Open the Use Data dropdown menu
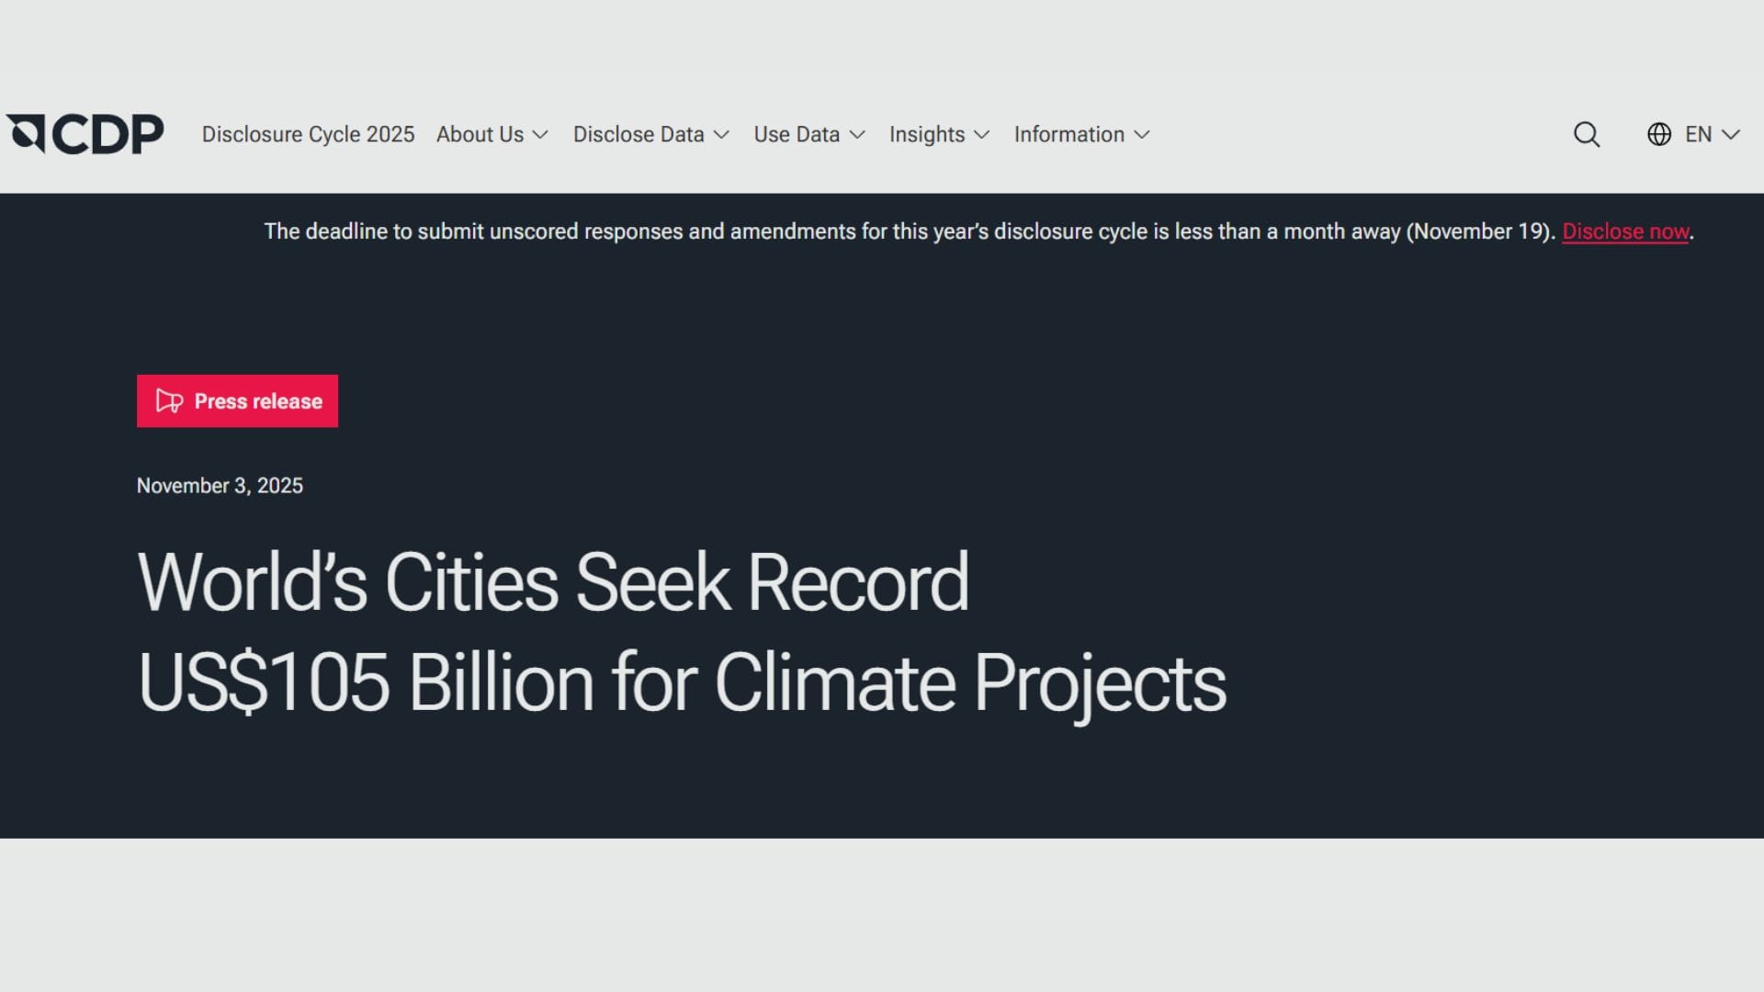1764x992 pixels. pyautogui.click(x=797, y=134)
